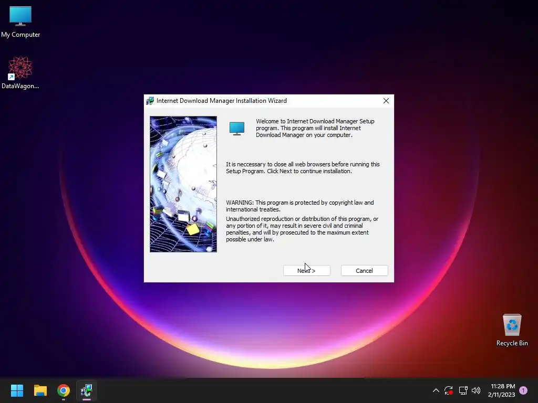The width and height of the screenshot is (538, 403).
Task: Click the wizard title bar text
Action: (x=222, y=101)
